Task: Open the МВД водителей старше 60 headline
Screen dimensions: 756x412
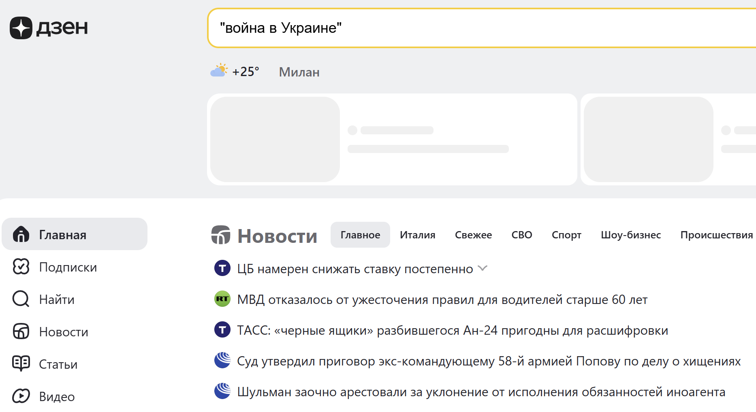Action: (442, 300)
